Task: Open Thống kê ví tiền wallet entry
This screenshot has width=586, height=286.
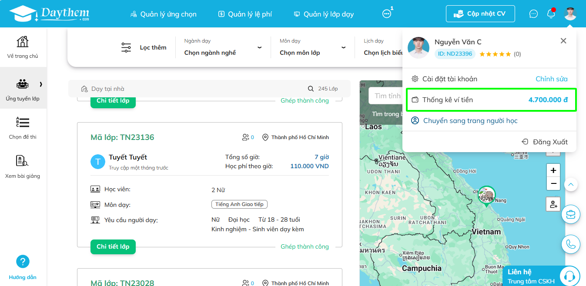Action: point(489,100)
